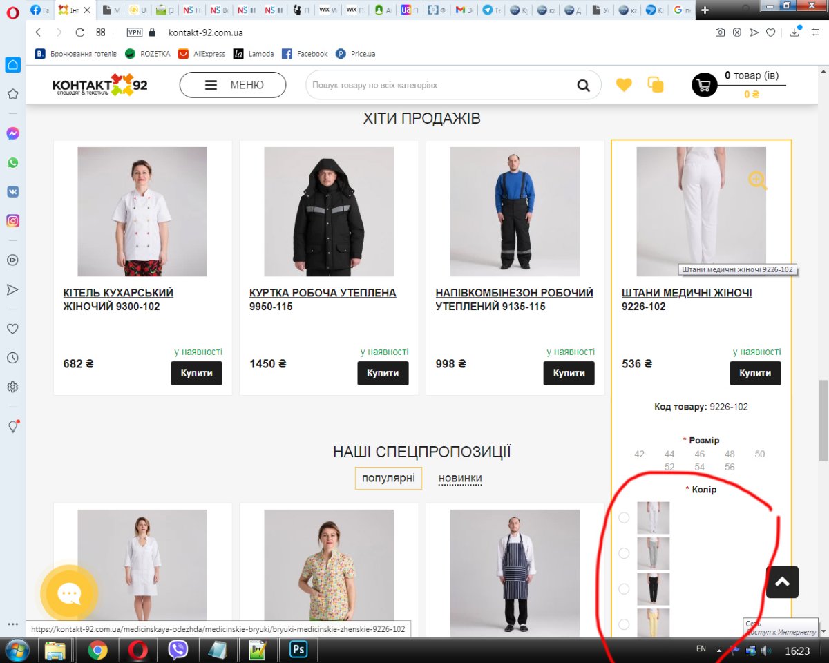Buy the insulated work jacket 9950-115
The width and height of the screenshot is (829, 663).
383,373
